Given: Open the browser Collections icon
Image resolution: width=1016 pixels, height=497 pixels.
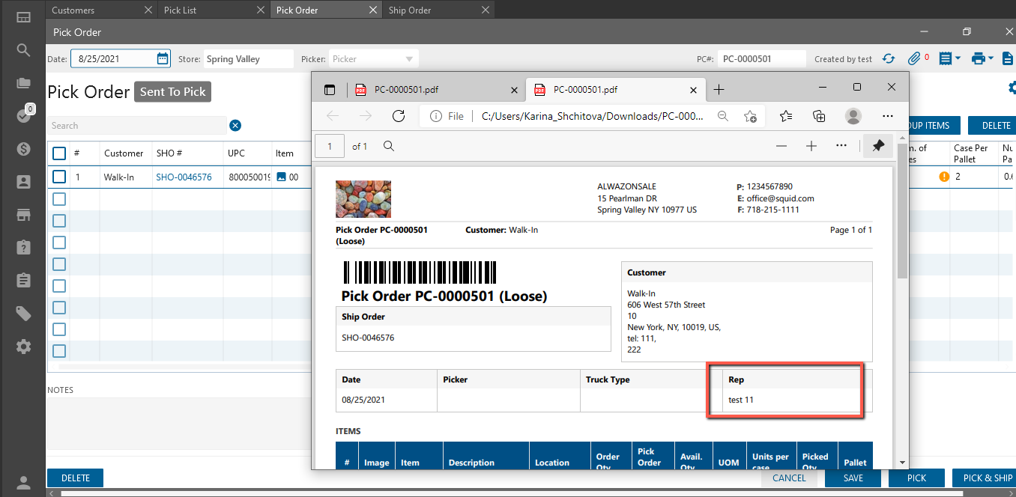Looking at the screenshot, I should [819, 116].
